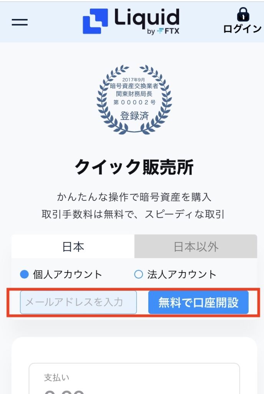Tap the ログイン text label
Viewport: 264px width, 394px height.
click(x=242, y=29)
